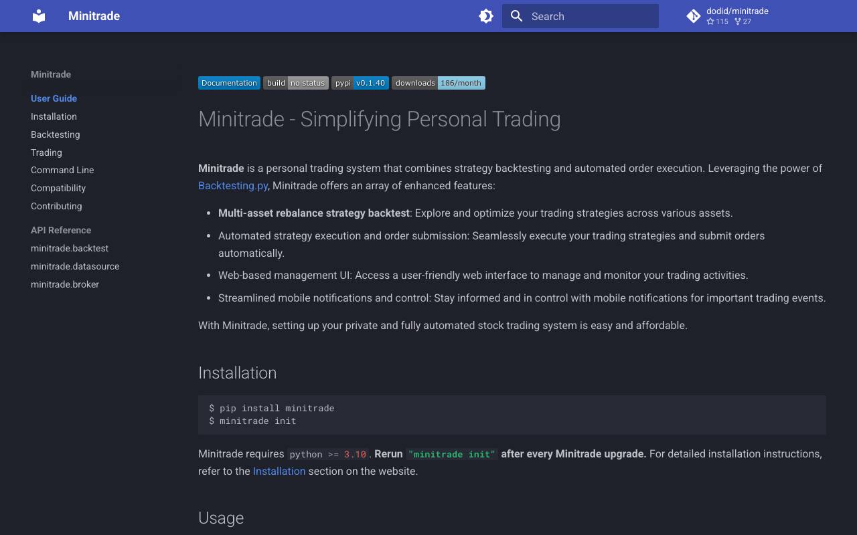Click the main page heading Minitrade - Simplifying Personal Trading
This screenshot has height=535, width=857.
[x=380, y=119]
